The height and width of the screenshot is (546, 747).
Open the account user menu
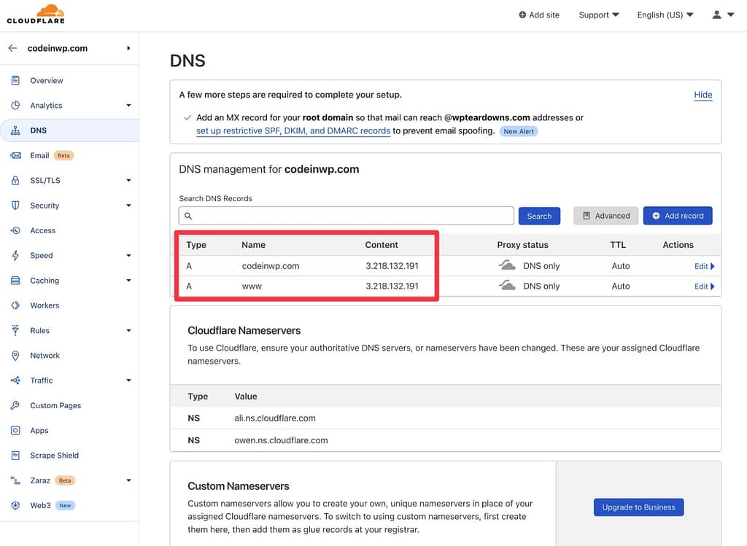[721, 14]
